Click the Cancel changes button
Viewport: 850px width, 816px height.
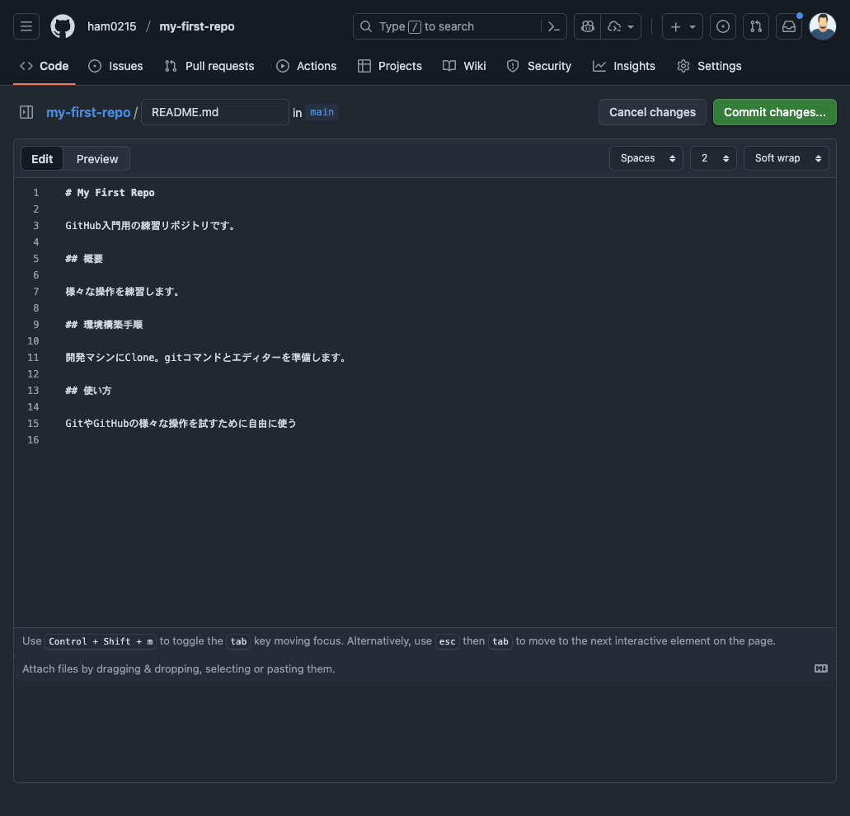point(652,111)
